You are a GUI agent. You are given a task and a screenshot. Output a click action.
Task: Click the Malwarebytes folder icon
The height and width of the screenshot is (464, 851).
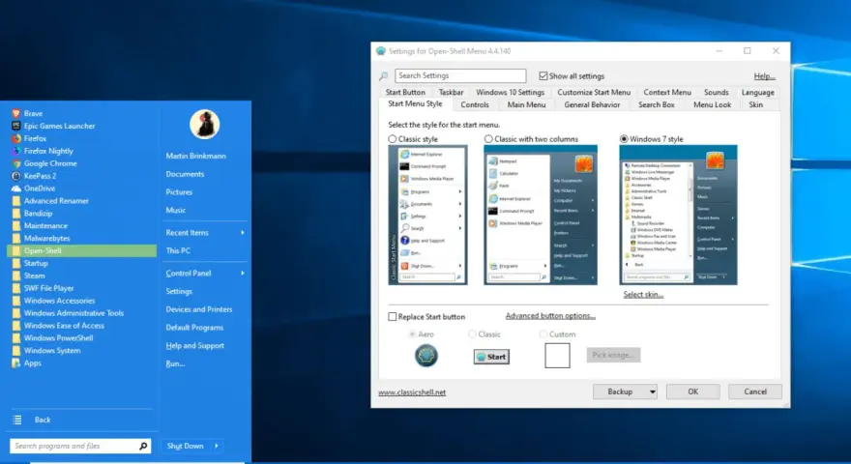[x=16, y=238]
